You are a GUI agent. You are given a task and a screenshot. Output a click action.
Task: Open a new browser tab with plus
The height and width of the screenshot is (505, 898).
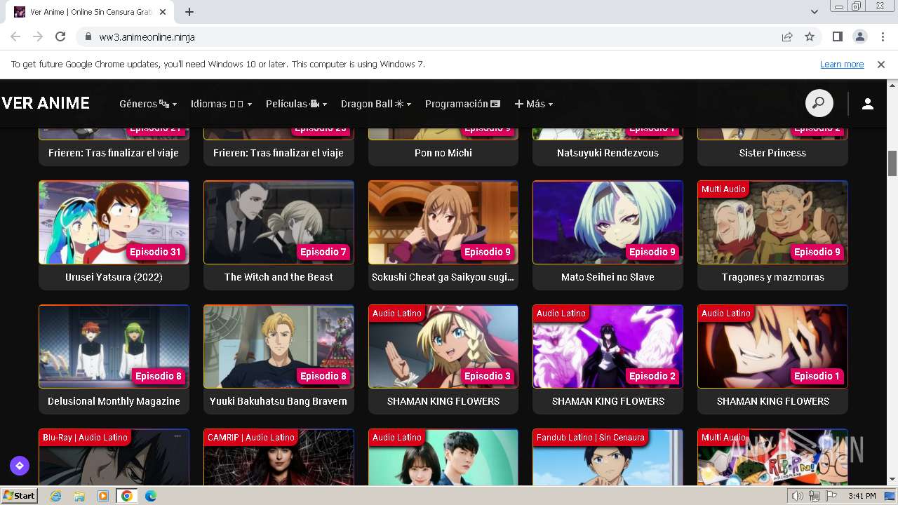pos(189,12)
